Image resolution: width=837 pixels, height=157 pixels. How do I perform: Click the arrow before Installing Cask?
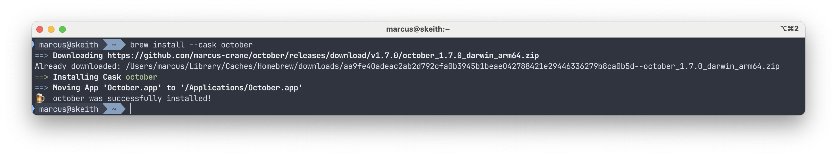41,77
